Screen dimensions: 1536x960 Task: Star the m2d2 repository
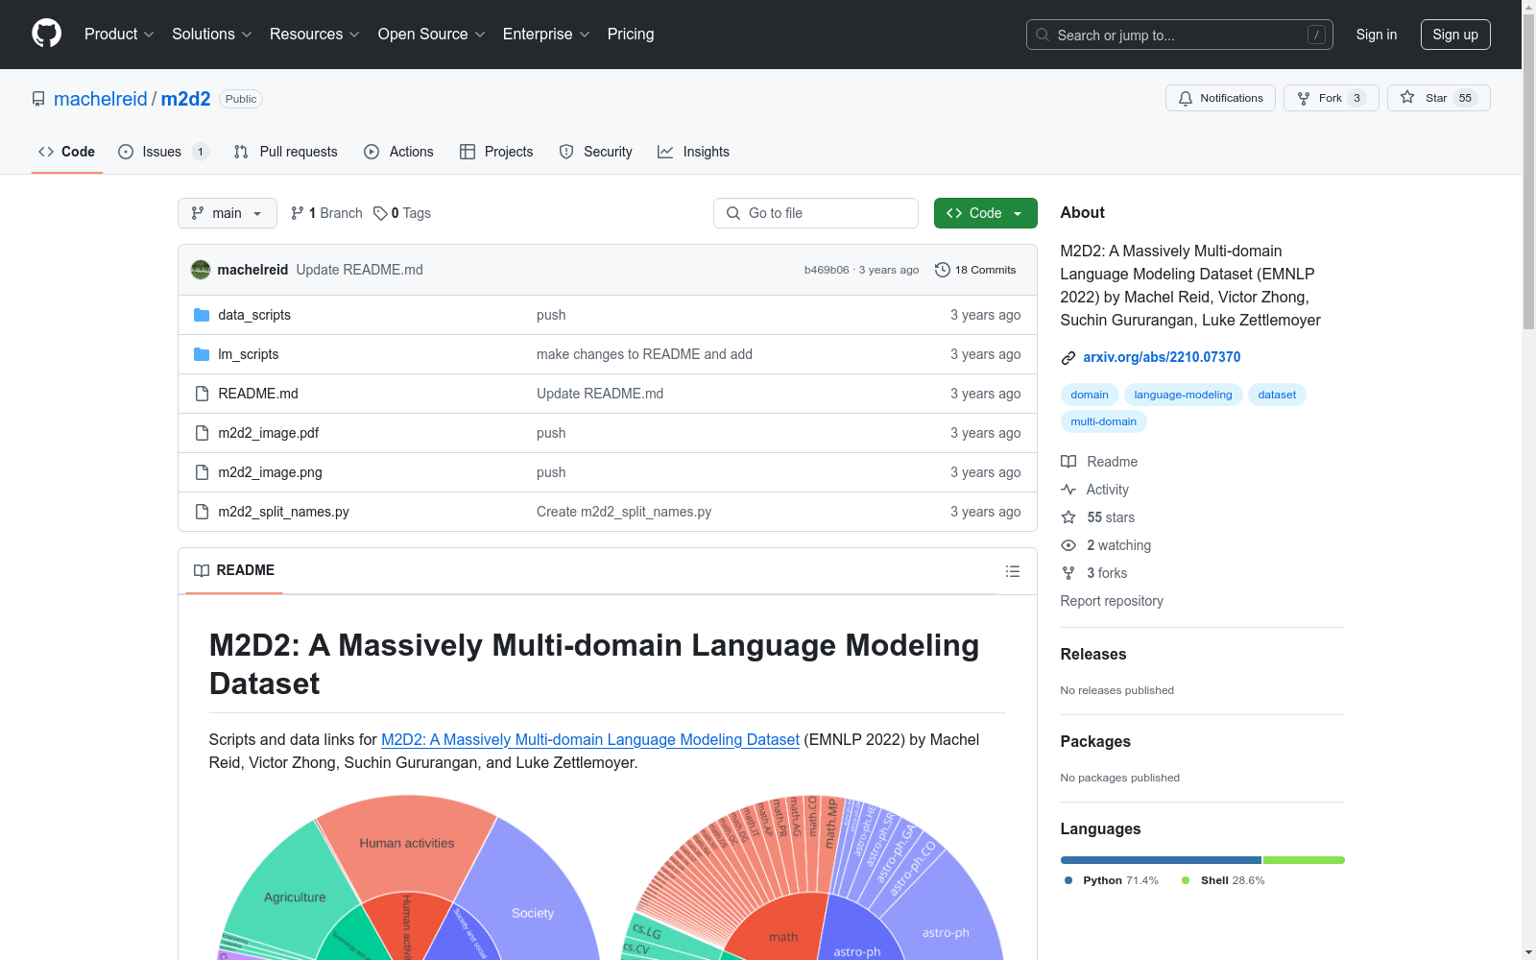tap(1438, 98)
